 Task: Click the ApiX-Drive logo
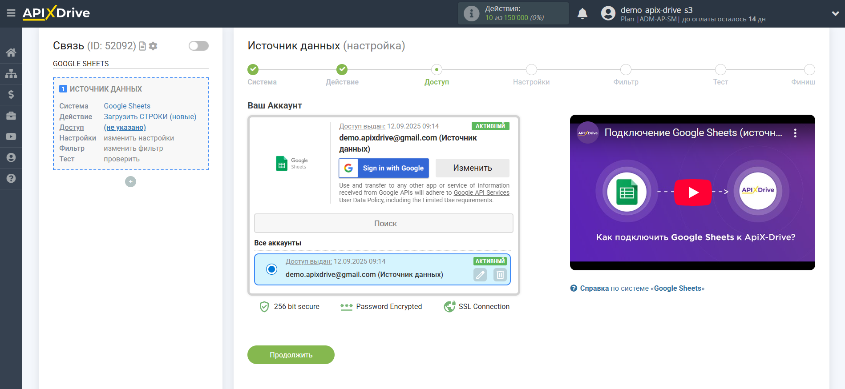pos(56,13)
